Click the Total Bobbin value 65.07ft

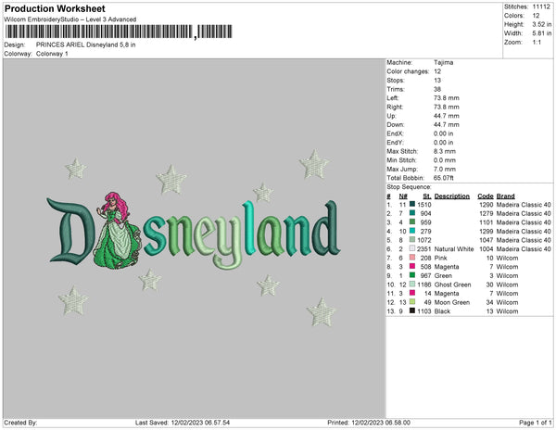[x=444, y=178]
